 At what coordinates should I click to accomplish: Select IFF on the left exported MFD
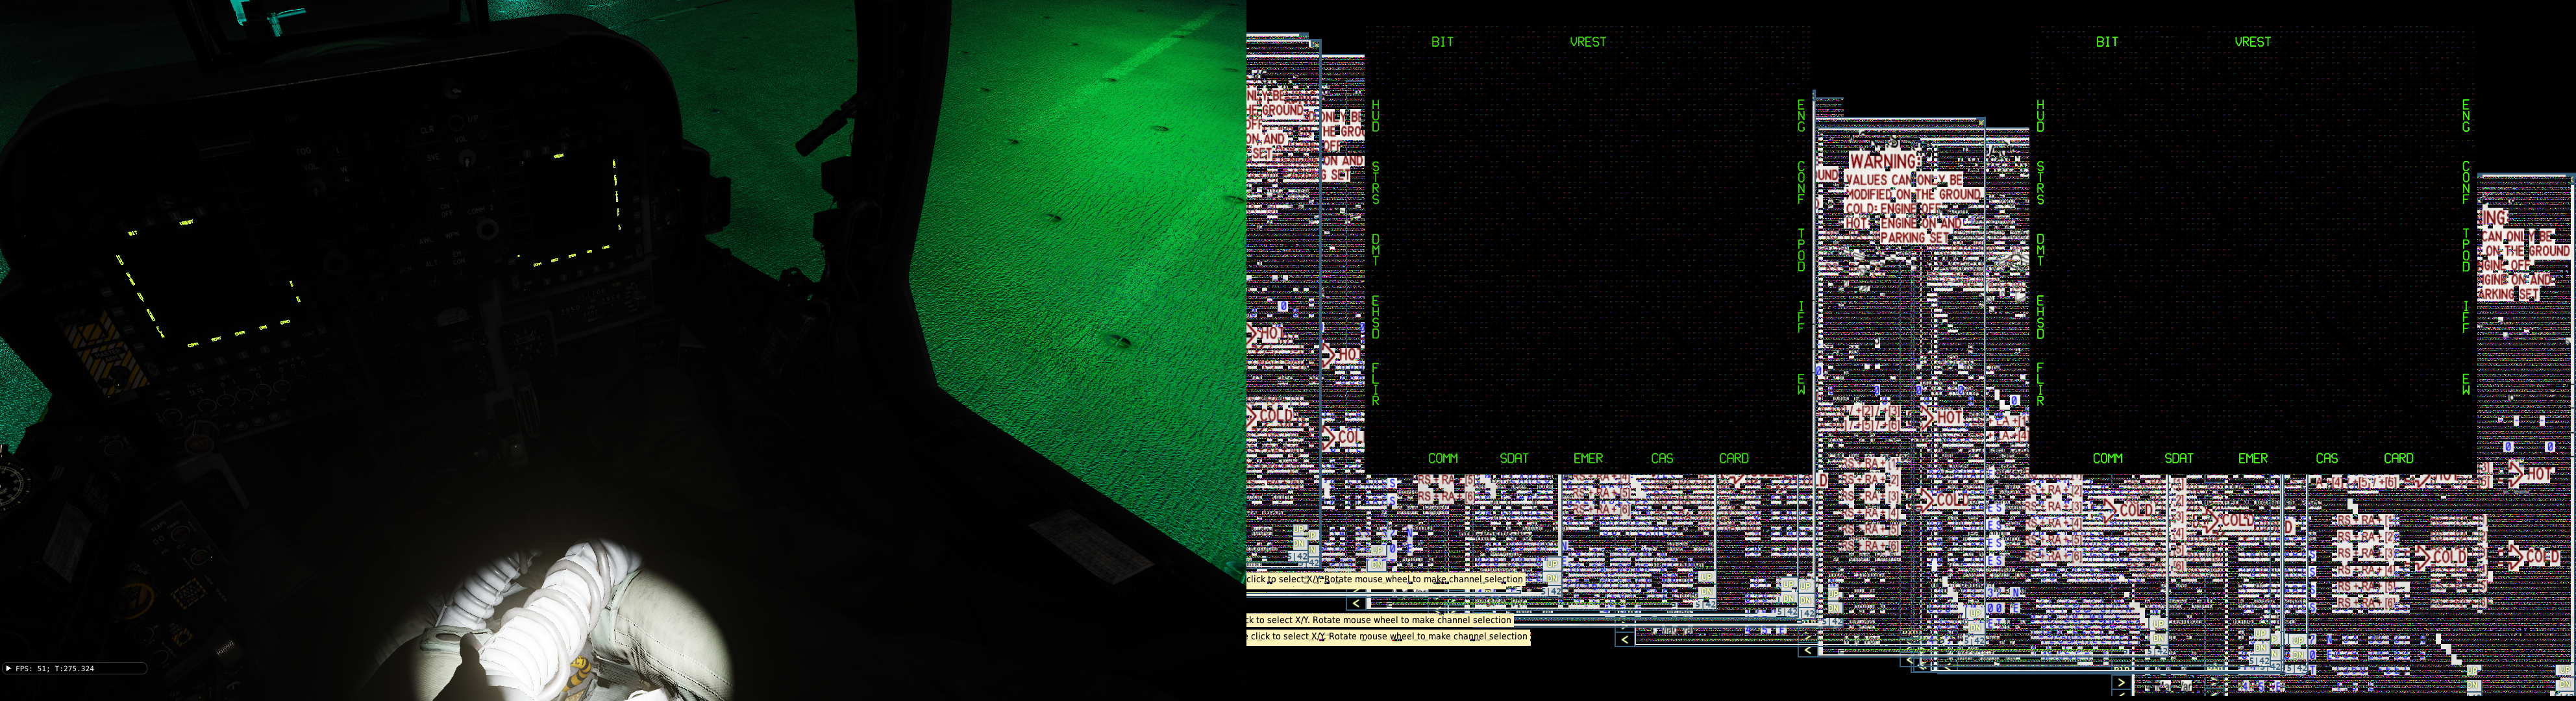point(1801,317)
